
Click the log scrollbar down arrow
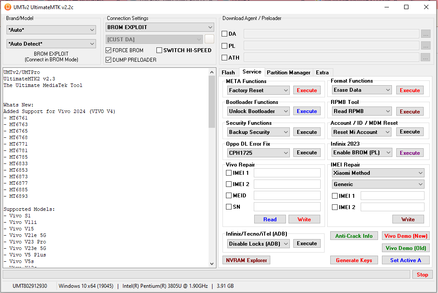pos(212,264)
